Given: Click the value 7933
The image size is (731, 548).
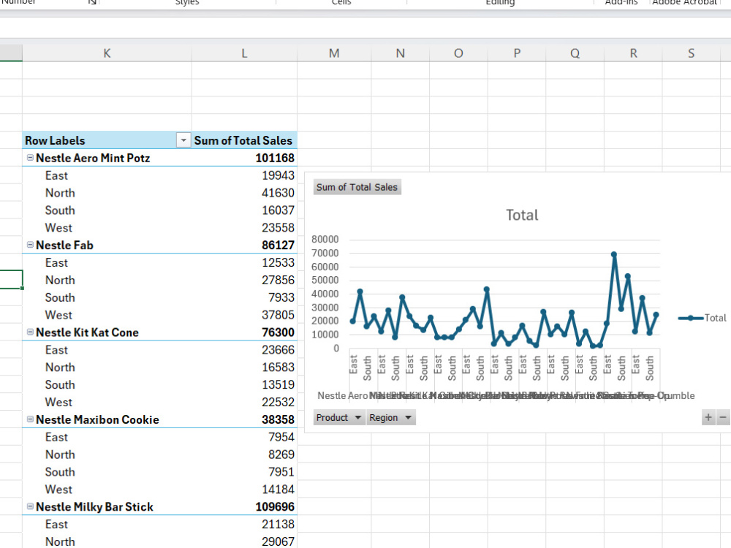Looking at the screenshot, I should (281, 297).
